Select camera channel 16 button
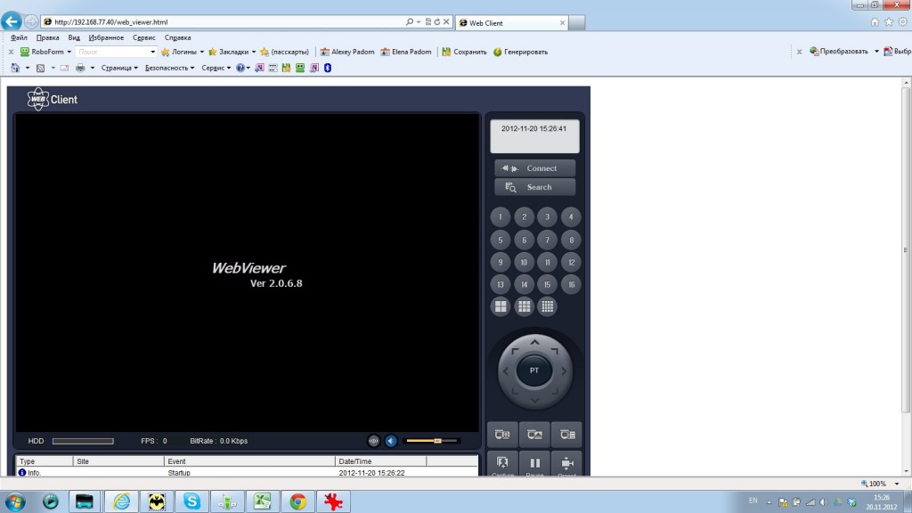The height and width of the screenshot is (513, 912). click(571, 284)
